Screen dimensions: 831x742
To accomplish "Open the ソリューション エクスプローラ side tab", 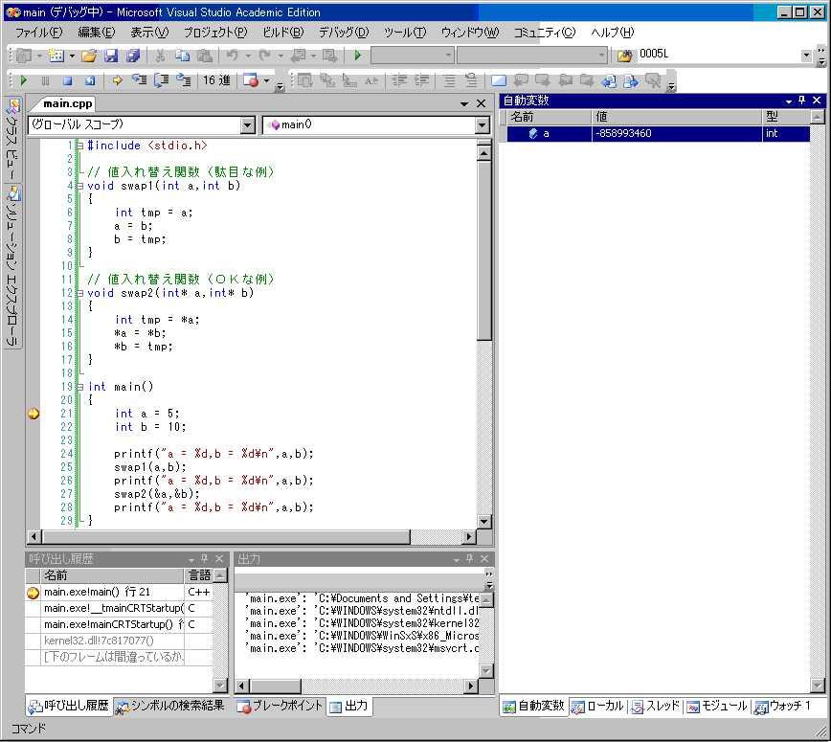I will [x=12, y=266].
